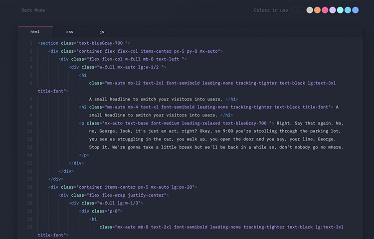The height and width of the screenshot is (239, 374).
Task: Click "no, George, look" text on line 11
Action: pyautogui.click(x=110, y=131)
